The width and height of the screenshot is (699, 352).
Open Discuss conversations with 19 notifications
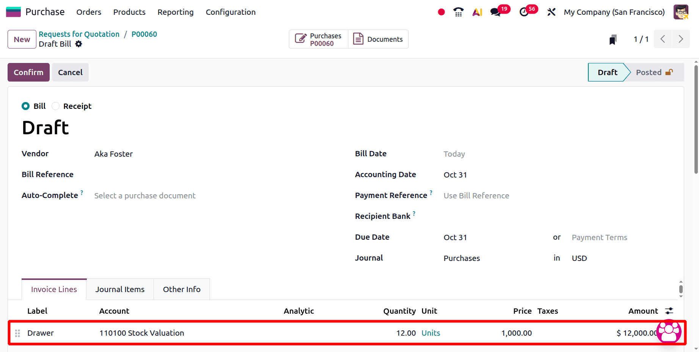point(495,12)
